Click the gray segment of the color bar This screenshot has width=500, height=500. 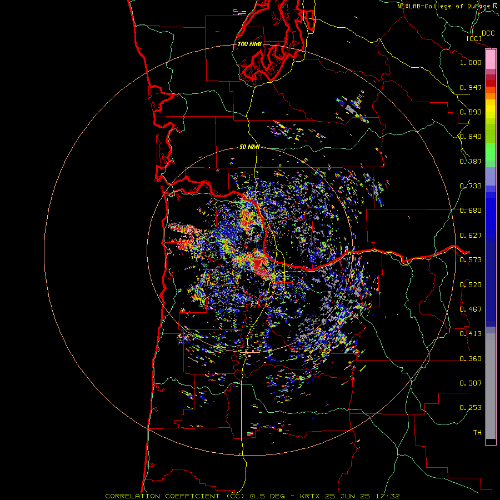[491, 386]
